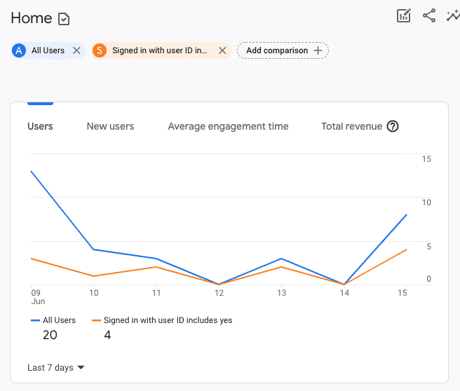The image size is (460, 391).
Task: Click the Home page title
Action: click(32, 18)
